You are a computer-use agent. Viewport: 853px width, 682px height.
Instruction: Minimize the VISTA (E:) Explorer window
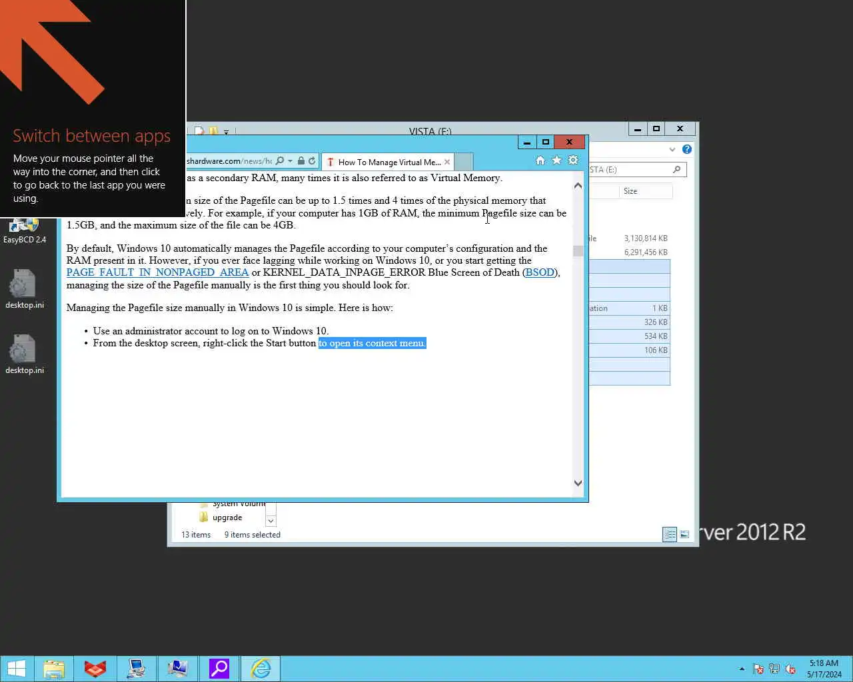[x=638, y=129]
